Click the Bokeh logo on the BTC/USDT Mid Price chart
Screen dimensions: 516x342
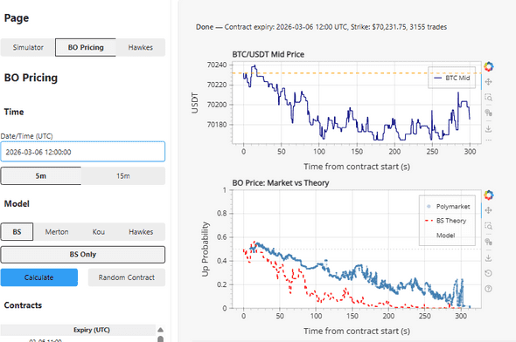(488, 66)
